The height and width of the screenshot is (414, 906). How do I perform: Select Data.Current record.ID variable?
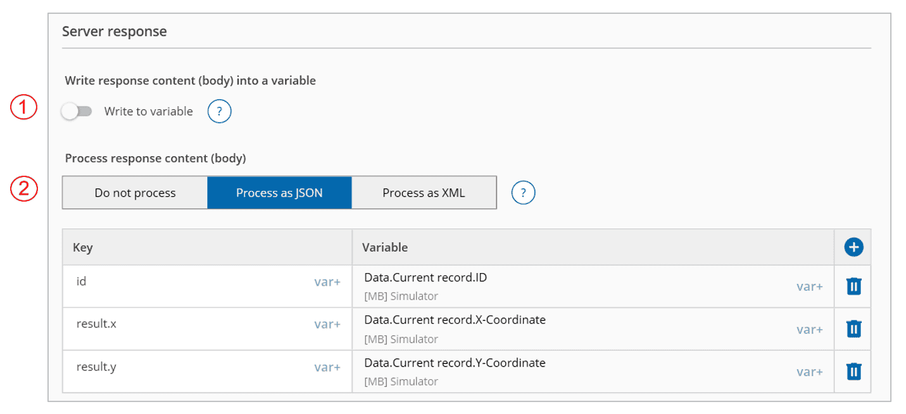tap(425, 277)
